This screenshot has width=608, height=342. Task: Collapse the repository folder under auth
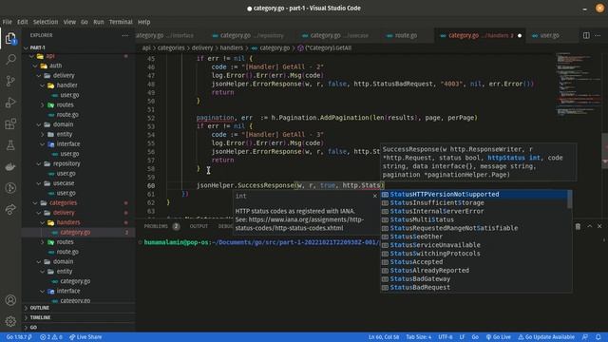coord(66,163)
